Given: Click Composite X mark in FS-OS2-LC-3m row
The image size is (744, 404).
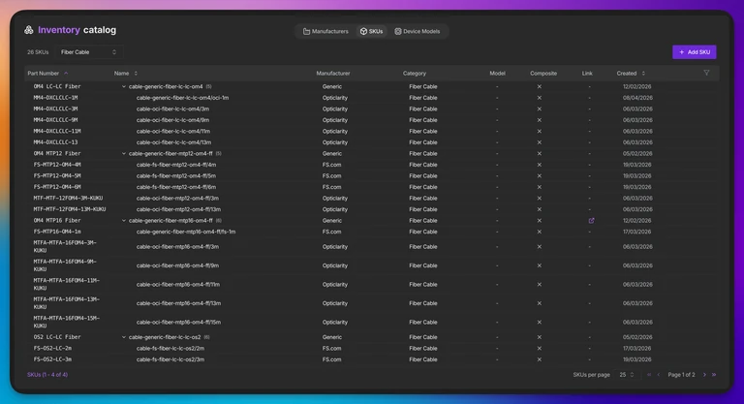Looking at the screenshot, I should pos(539,359).
